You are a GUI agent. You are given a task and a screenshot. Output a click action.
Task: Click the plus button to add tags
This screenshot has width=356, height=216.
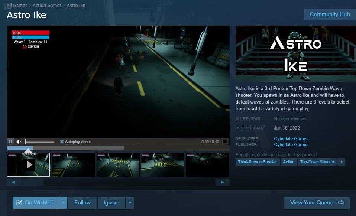[341, 162]
